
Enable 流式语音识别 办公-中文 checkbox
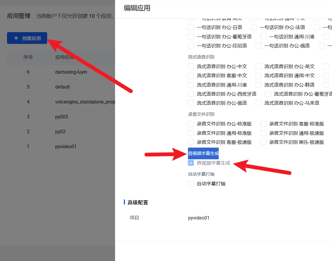[x=191, y=66]
